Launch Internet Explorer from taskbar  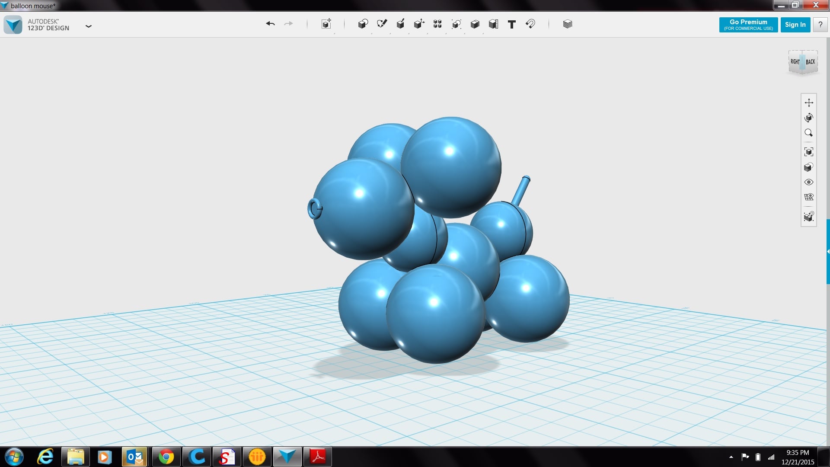coord(45,457)
